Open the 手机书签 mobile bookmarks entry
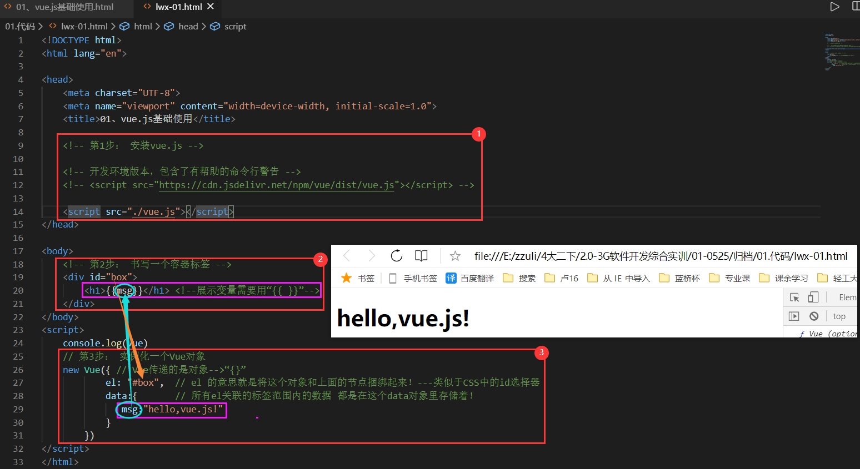Screen dimensions: 860x469 click(420, 278)
